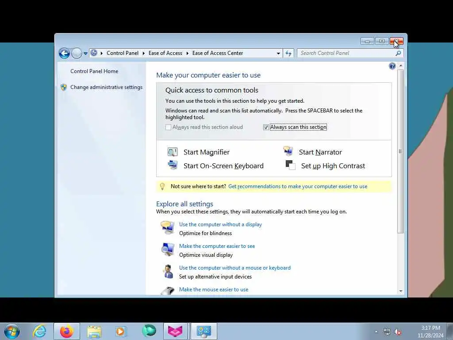Click the pink envelope taskbar app icon
This screenshot has width=453, height=340.
(x=175, y=331)
